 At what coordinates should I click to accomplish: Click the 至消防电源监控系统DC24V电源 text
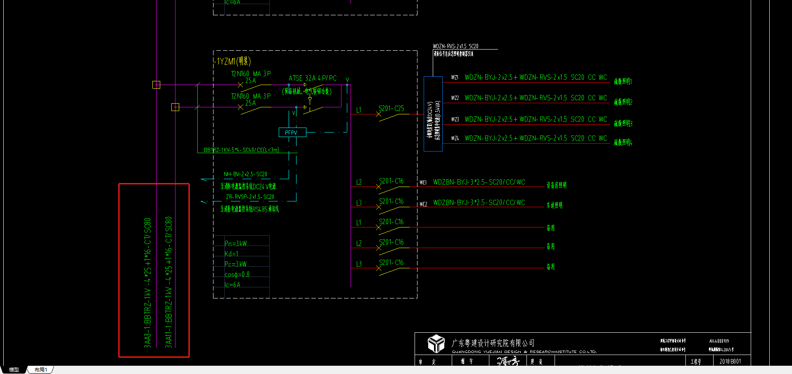tap(248, 186)
